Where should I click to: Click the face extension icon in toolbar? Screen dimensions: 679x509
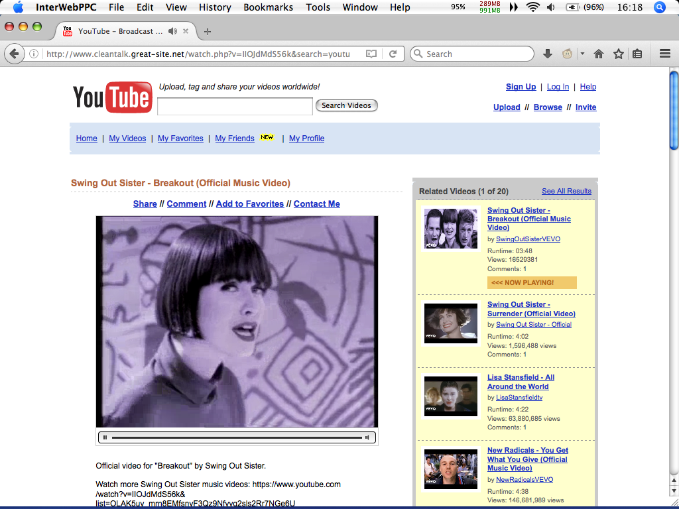(x=568, y=54)
